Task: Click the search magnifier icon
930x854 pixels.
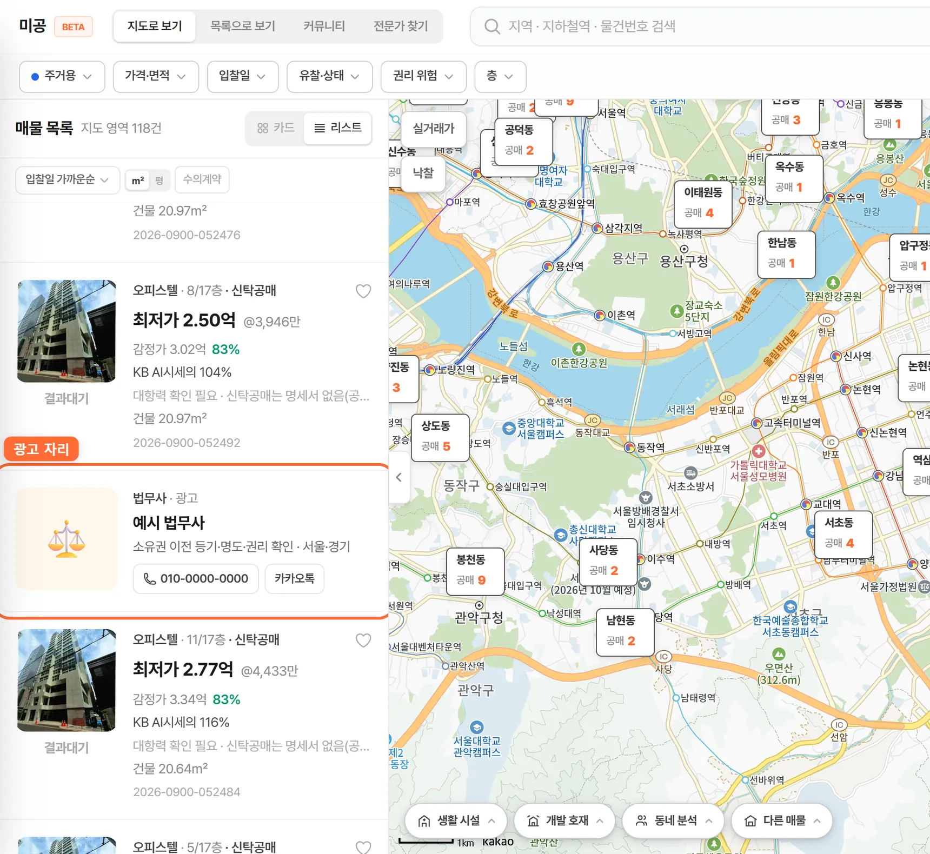Action: (x=491, y=26)
